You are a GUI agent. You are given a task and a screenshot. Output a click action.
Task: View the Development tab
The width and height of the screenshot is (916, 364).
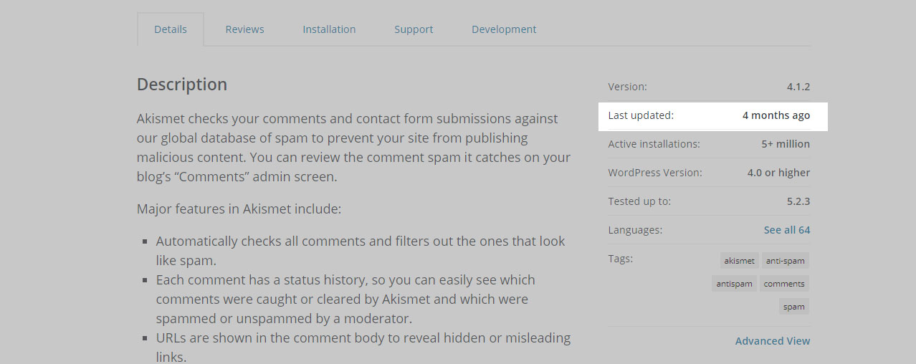504,29
